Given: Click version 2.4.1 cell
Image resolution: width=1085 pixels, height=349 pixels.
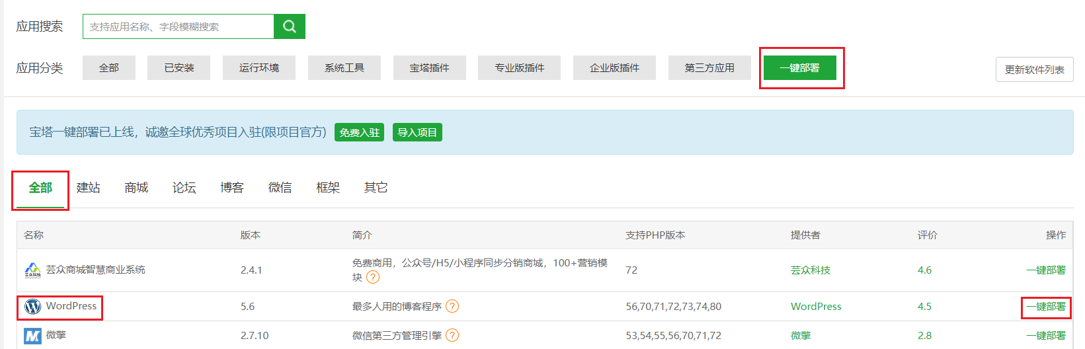Looking at the screenshot, I should click(251, 270).
